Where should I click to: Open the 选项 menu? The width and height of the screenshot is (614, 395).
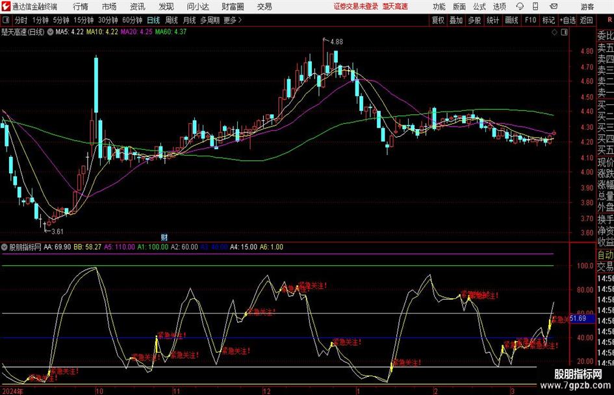pos(499,6)
